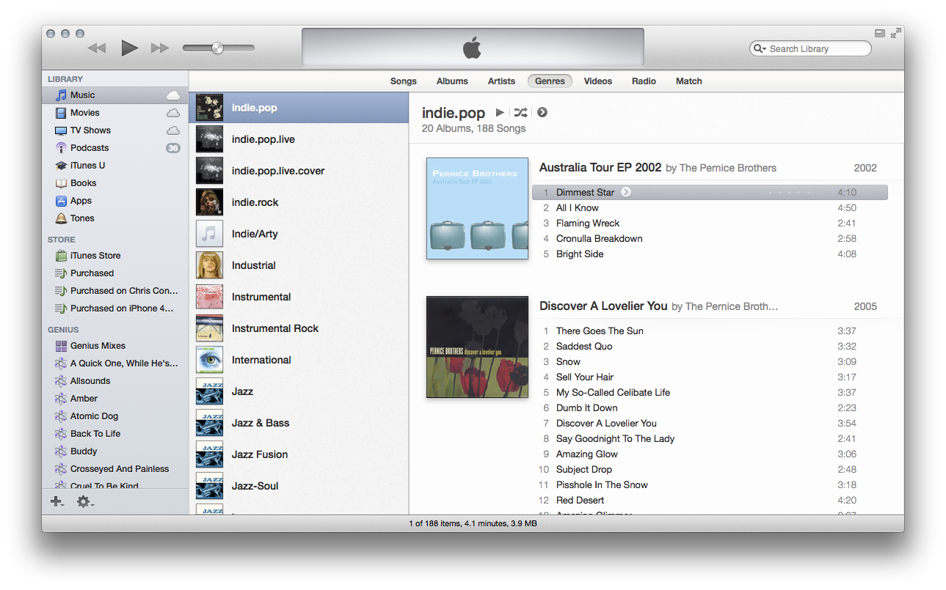Visit the iTunes Store
946x590 pixels.
click(x=115, y=256)
